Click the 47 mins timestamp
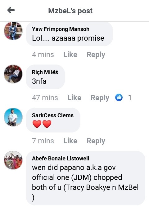 pos(45,98)
